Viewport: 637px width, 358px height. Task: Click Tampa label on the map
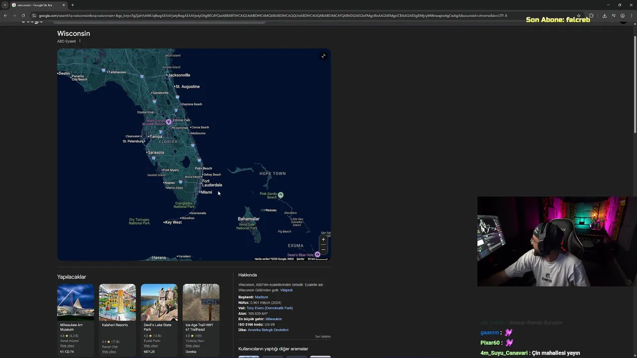click(156, 136)
